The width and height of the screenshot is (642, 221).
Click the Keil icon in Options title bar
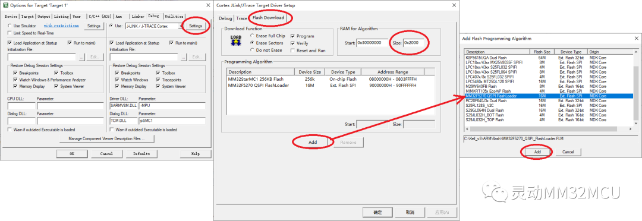point(5,5)
